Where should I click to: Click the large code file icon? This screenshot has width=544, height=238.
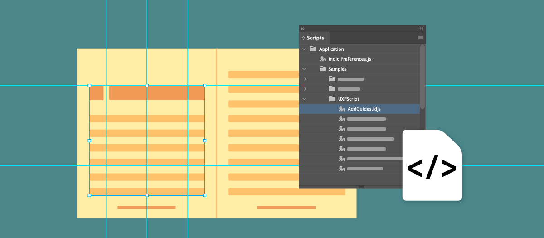click(432, 165)
